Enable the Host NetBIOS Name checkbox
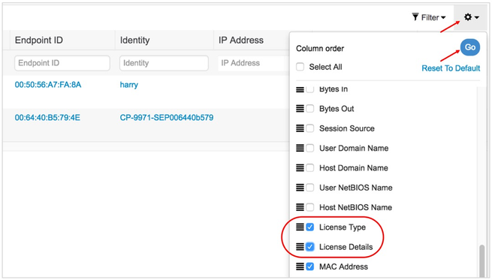 (310, 207)
